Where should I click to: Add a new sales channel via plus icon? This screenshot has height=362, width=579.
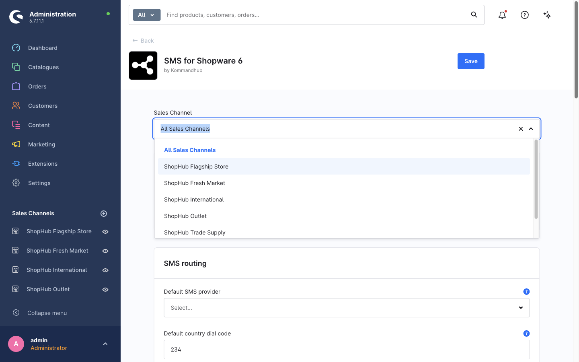click(104, 214)
